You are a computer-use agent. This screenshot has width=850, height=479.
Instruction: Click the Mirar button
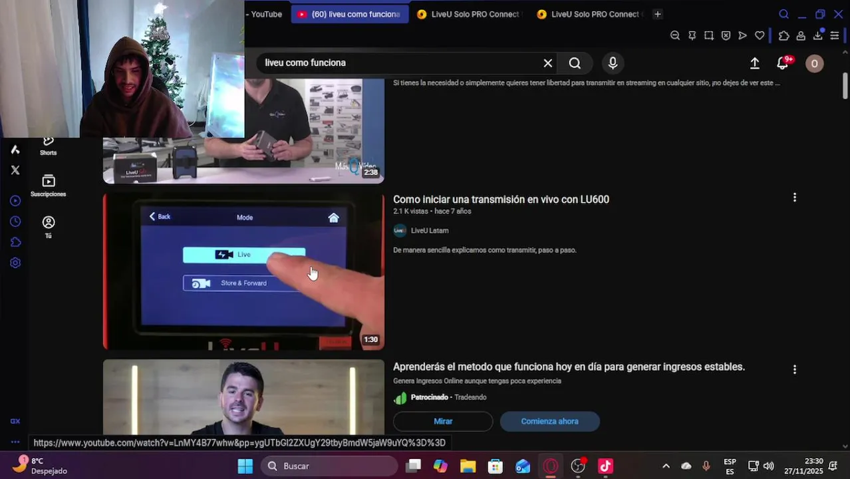(x=443, y=421)
